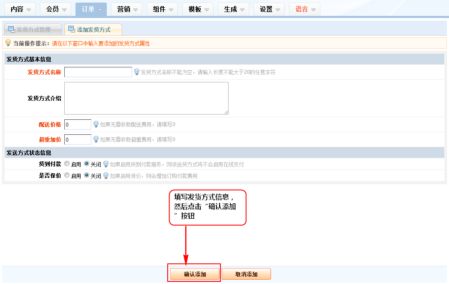Click the hint bulb icon beside 配送价格 field

(x=96, y=124)
